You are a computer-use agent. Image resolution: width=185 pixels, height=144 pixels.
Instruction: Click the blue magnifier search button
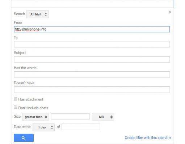(x=24, y=138)
